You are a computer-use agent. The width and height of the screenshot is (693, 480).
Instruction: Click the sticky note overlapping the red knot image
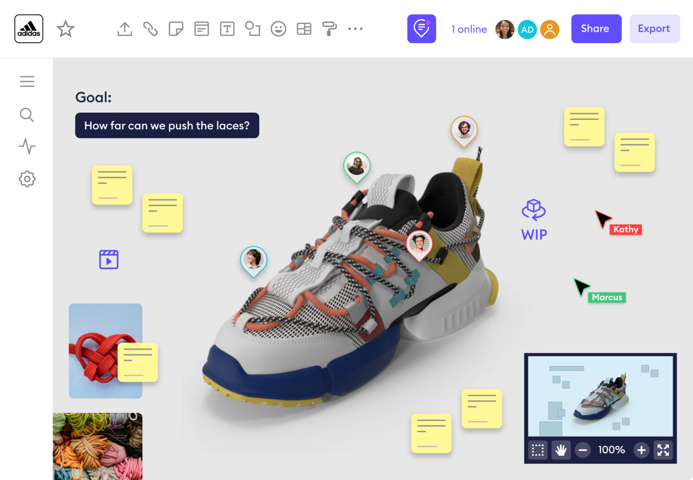point(138,362)
